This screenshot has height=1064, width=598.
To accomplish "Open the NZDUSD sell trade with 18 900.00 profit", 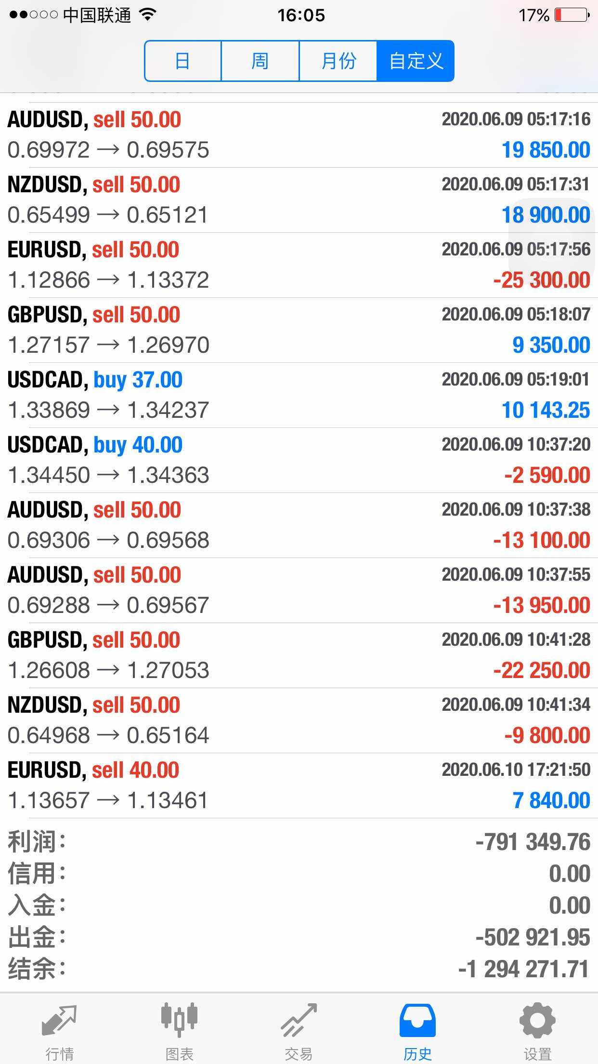I will (299, 200).
